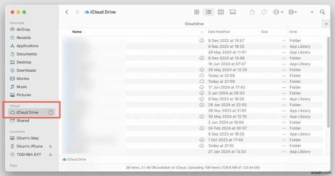
Task: Download item dated 24 Feb 2024 at 00:37
Action: [x=202, y=128]
